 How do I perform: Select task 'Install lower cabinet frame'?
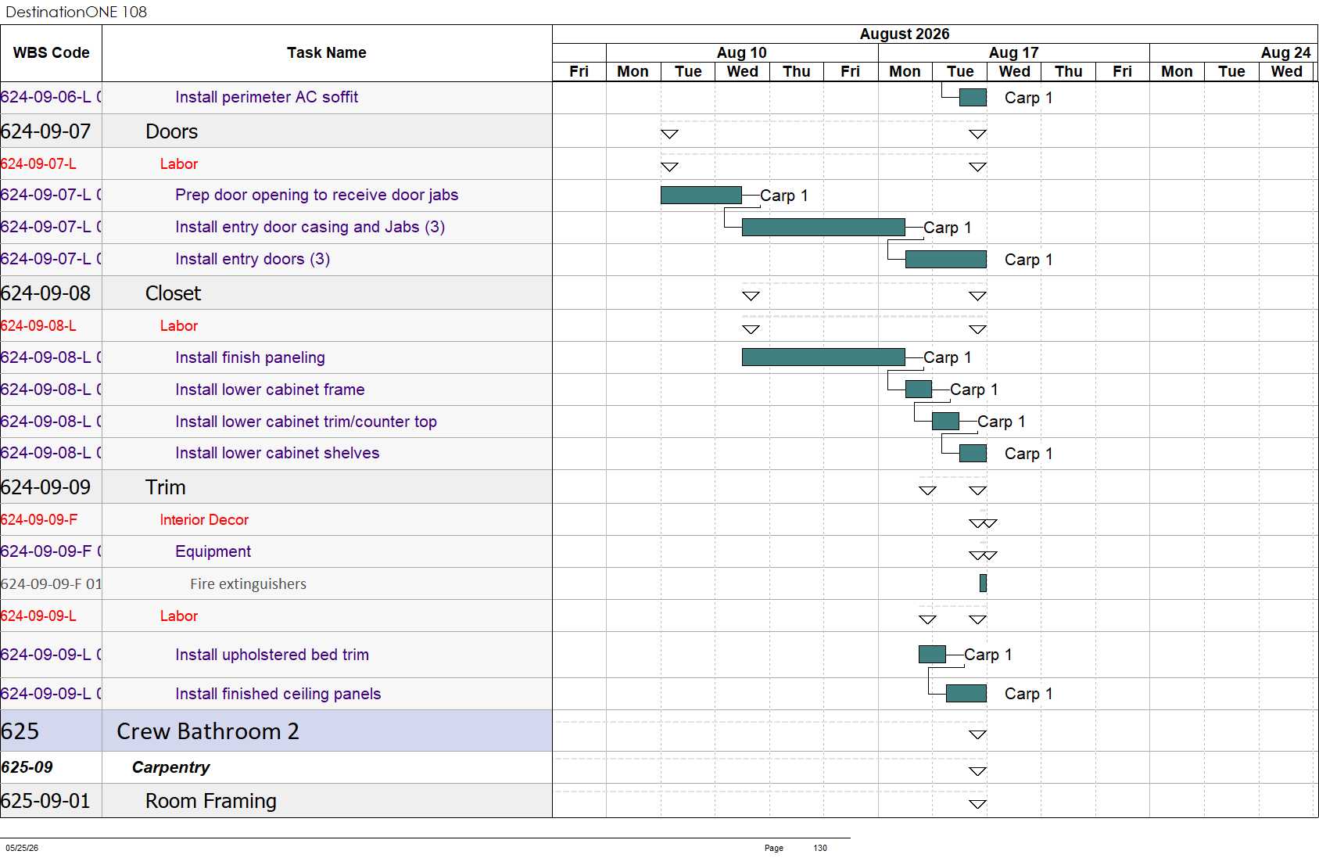coord(270,390)
